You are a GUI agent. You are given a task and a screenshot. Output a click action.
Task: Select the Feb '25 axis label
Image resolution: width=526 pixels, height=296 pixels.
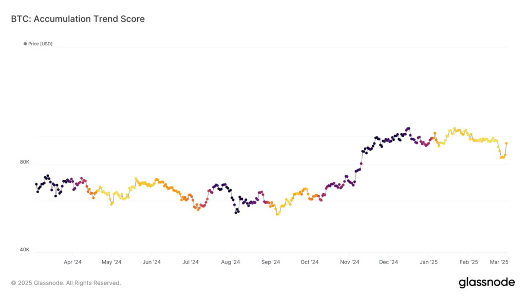tap(468, 262)
